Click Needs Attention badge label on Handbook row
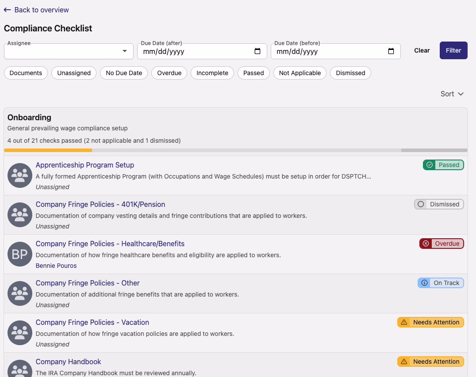476x377 pixels. click(436, 362)
